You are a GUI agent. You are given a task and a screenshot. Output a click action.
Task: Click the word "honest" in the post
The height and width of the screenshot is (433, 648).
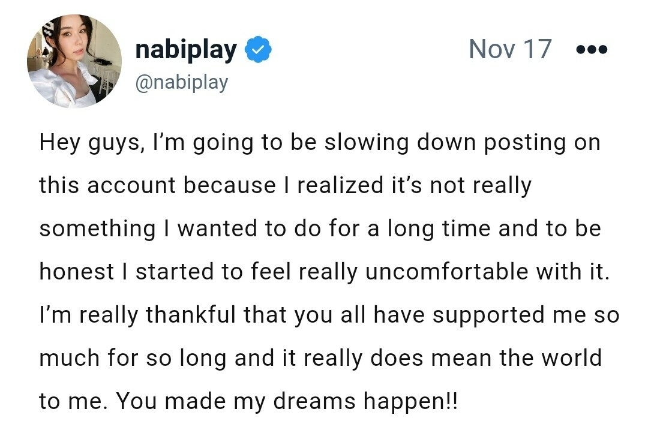[x=76, y=272]
